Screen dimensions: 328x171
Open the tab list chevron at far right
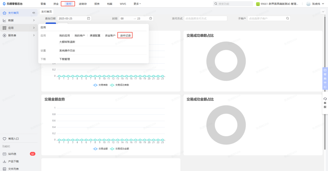(x=323, y=12)
